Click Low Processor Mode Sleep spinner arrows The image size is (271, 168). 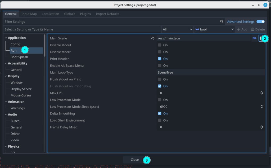pyautogui.click(x=261, y=107)
